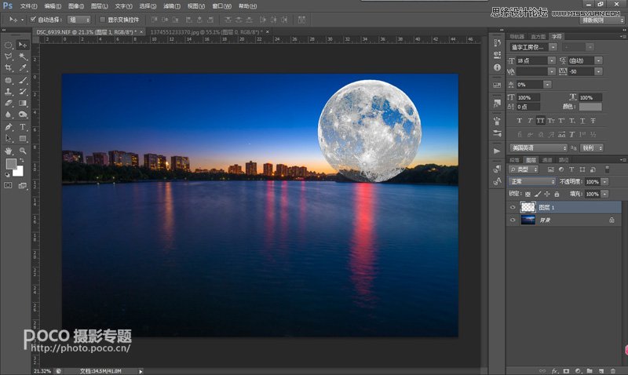Change screen mode from toolbox
The width and height of the screenshot is (628, 375).
[x=23, y=185]
